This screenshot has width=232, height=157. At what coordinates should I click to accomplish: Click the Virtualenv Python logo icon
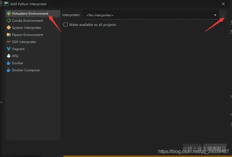(9, 13)
